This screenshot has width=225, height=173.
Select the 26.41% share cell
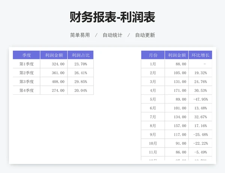[x=81, y=73]
